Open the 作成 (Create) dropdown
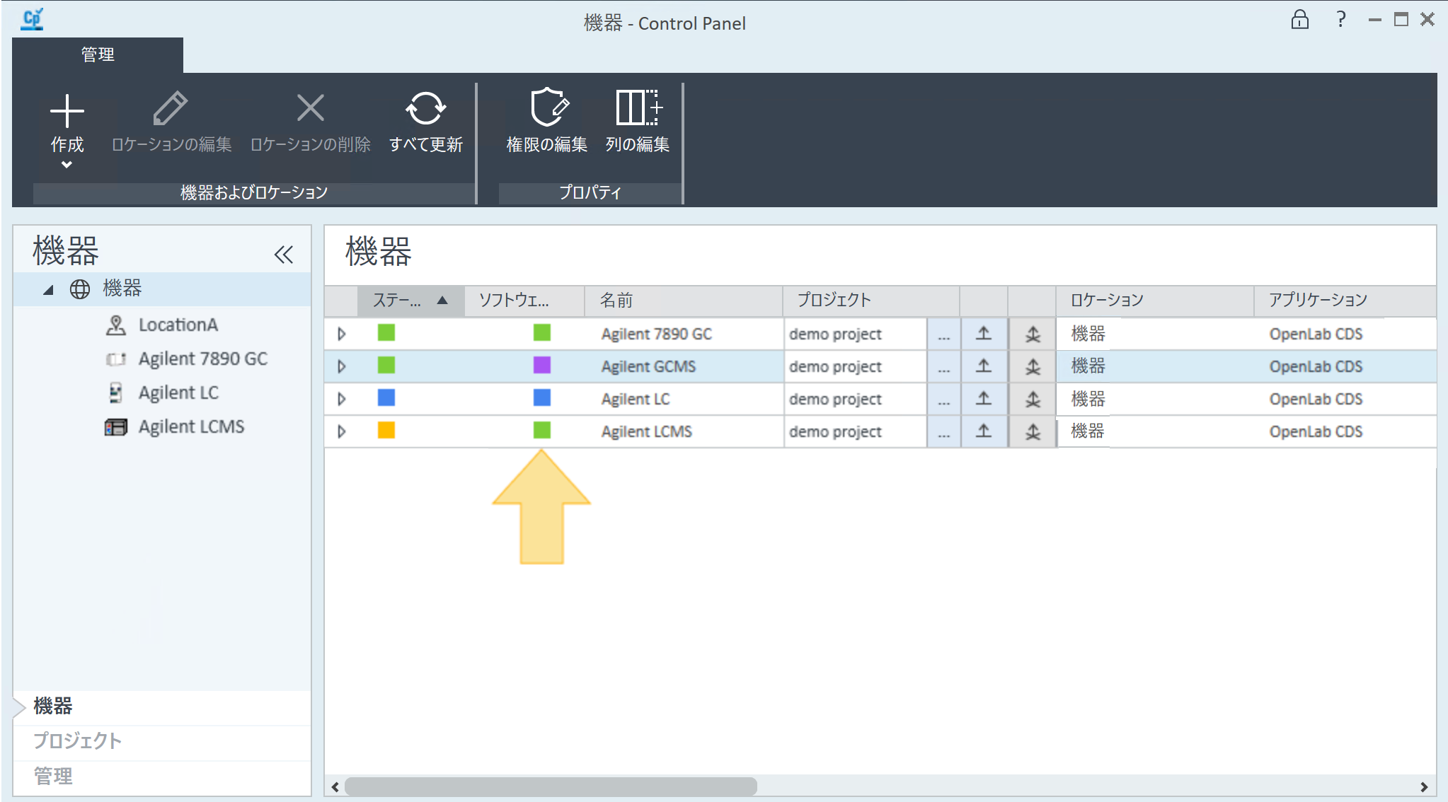 tap(67, 132)
